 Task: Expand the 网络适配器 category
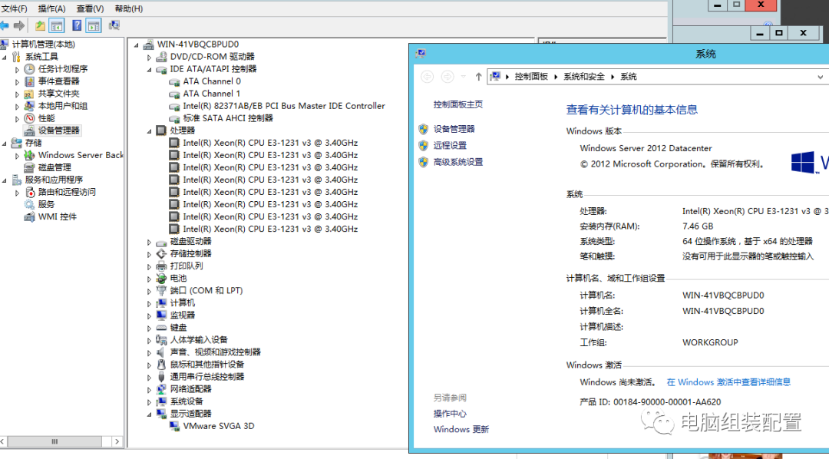point(148,388)
